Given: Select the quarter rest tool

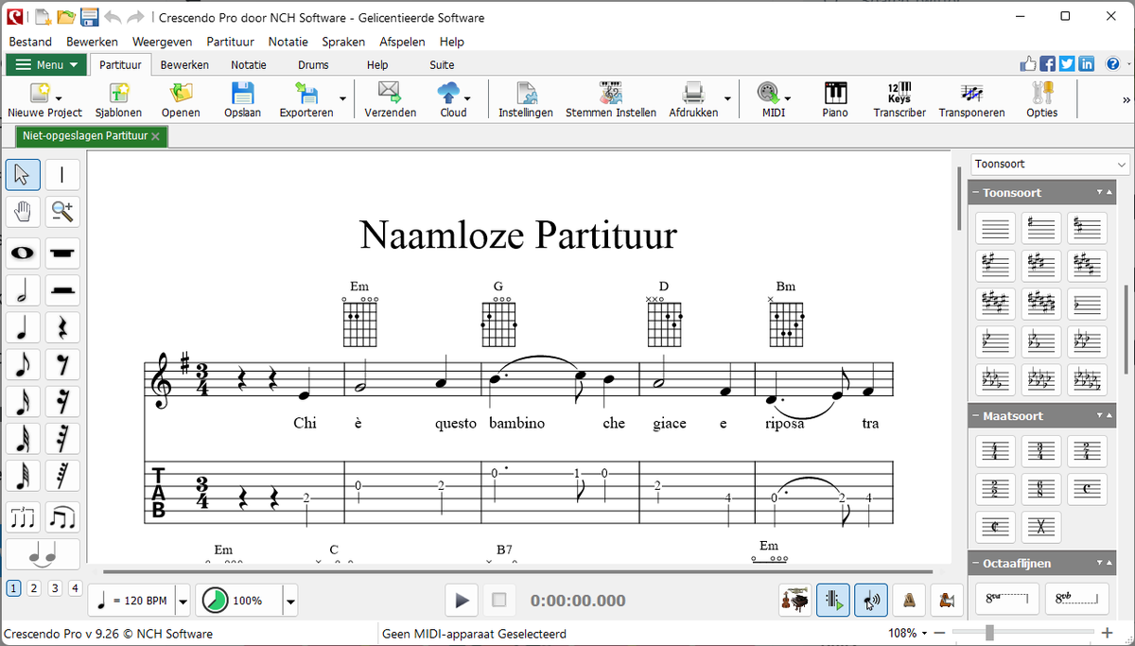Looking at the screenshot, I should click(62, 327).
